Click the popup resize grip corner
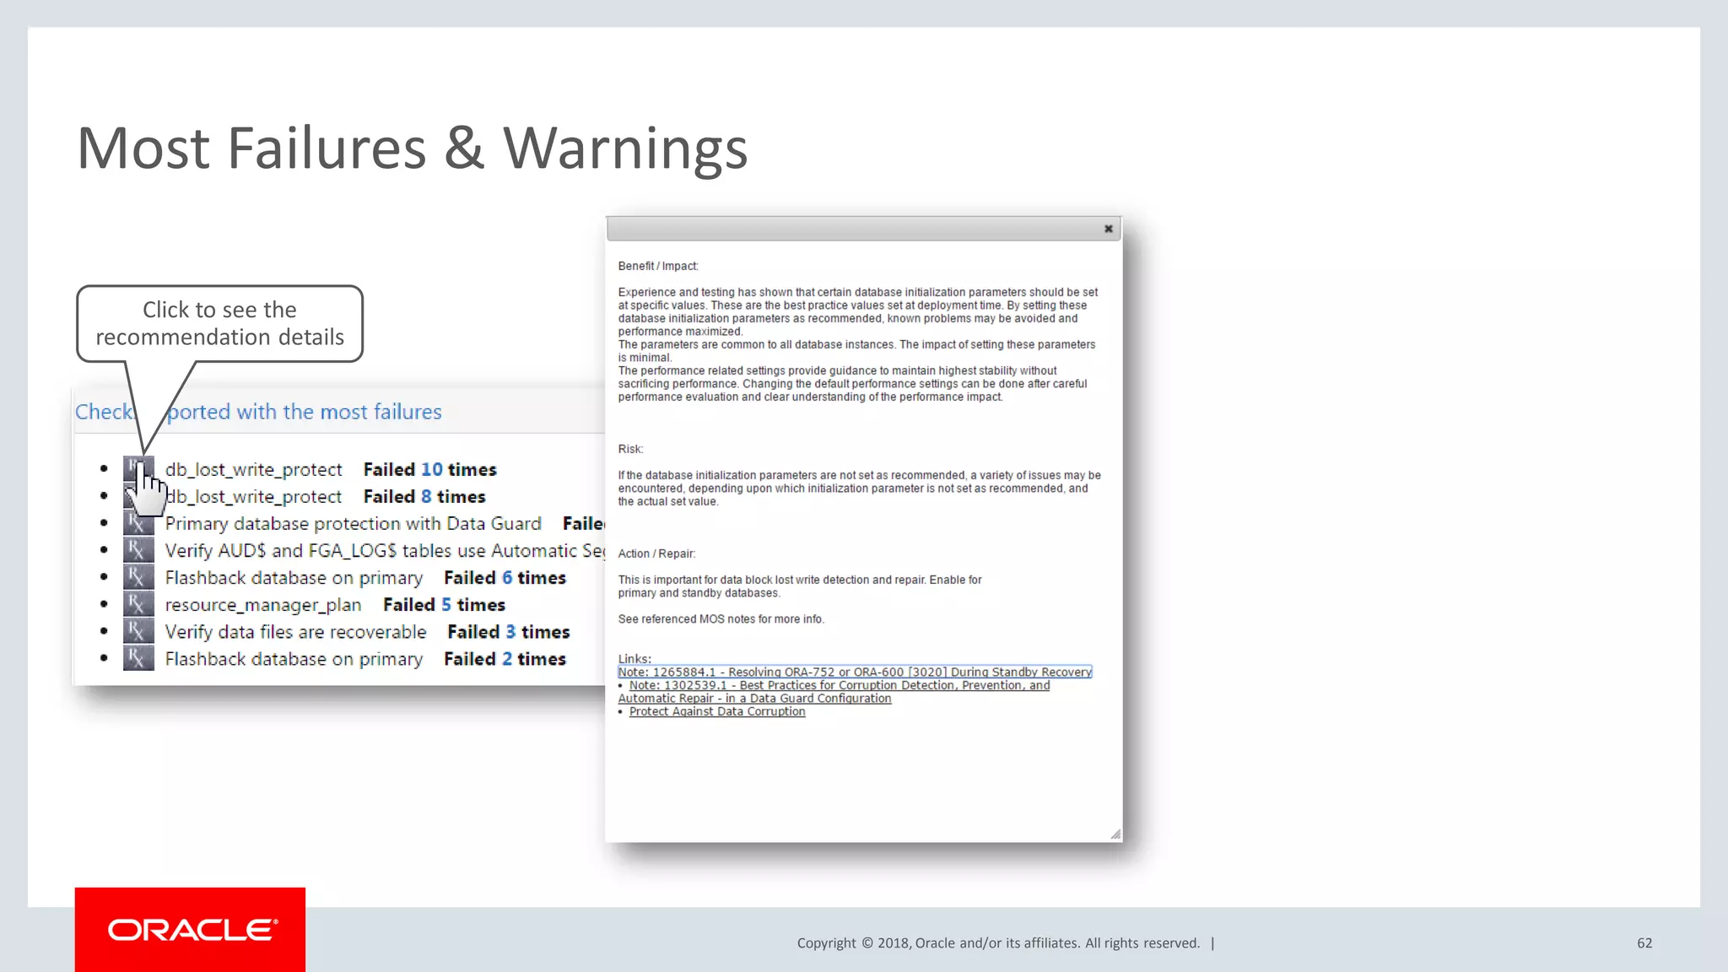The width and height of the screenshot is (1728, 972). pyautogui.click(x=1115, y=834)
